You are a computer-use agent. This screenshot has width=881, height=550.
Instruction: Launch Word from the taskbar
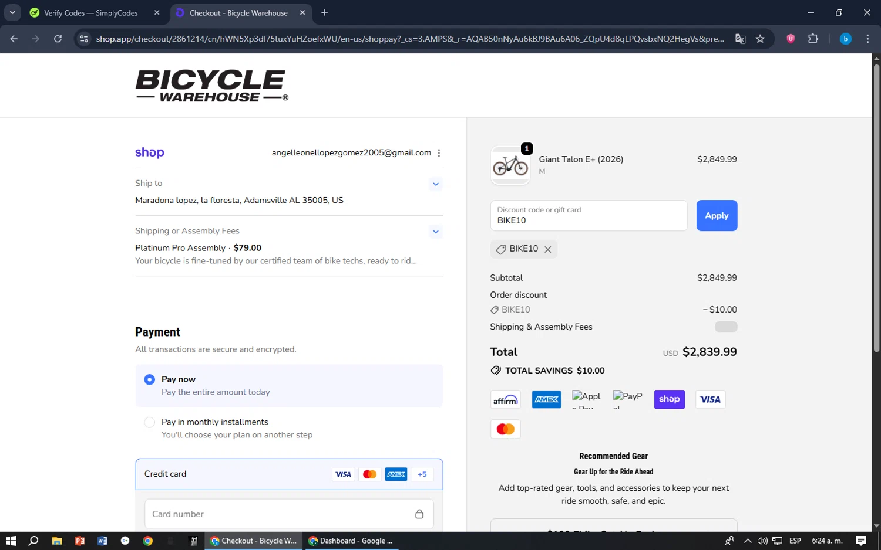pyautogui.click(x=102, y=541)
